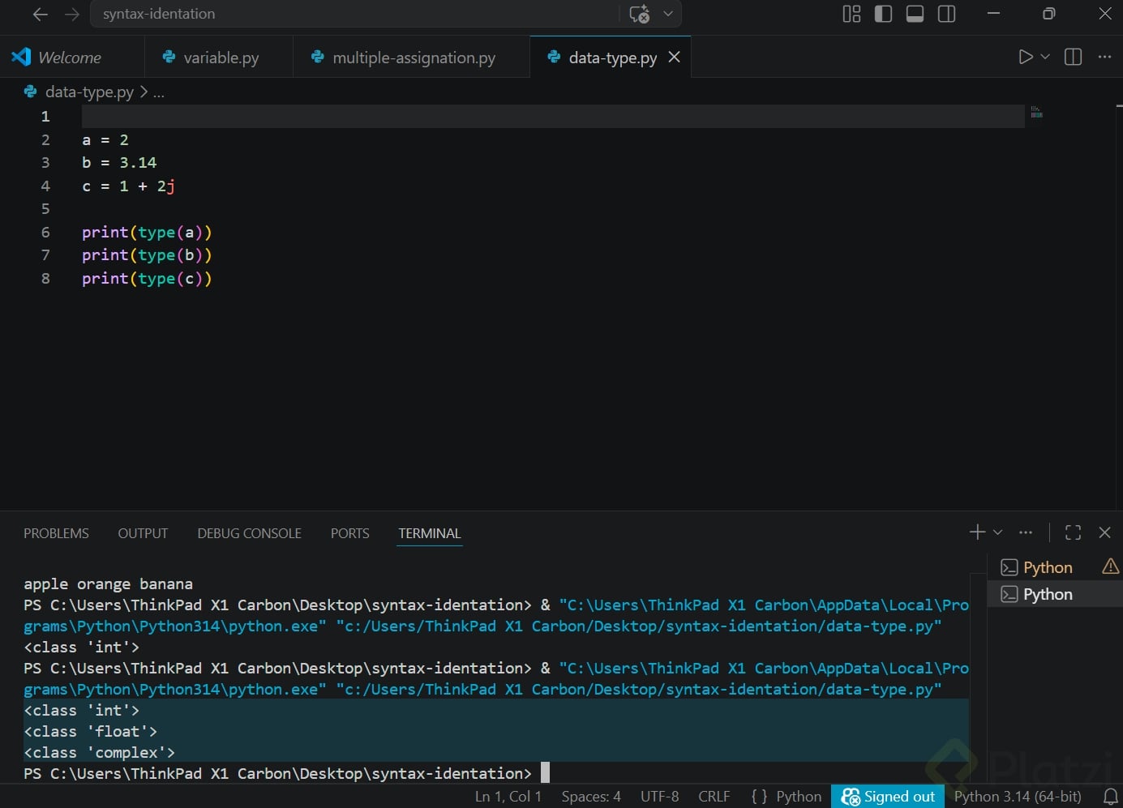Expand the chat dropdown in title bar

pyautogui.click(x=668, y=14)
